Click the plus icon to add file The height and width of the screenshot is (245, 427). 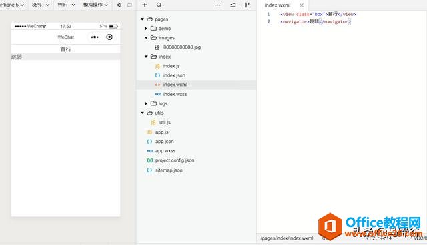pyautogui.click(x=145, y=5)
